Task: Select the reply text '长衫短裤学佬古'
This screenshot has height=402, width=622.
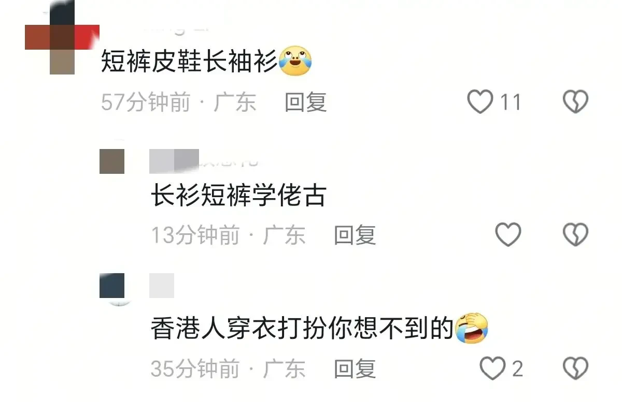Action: coord(238,197)
